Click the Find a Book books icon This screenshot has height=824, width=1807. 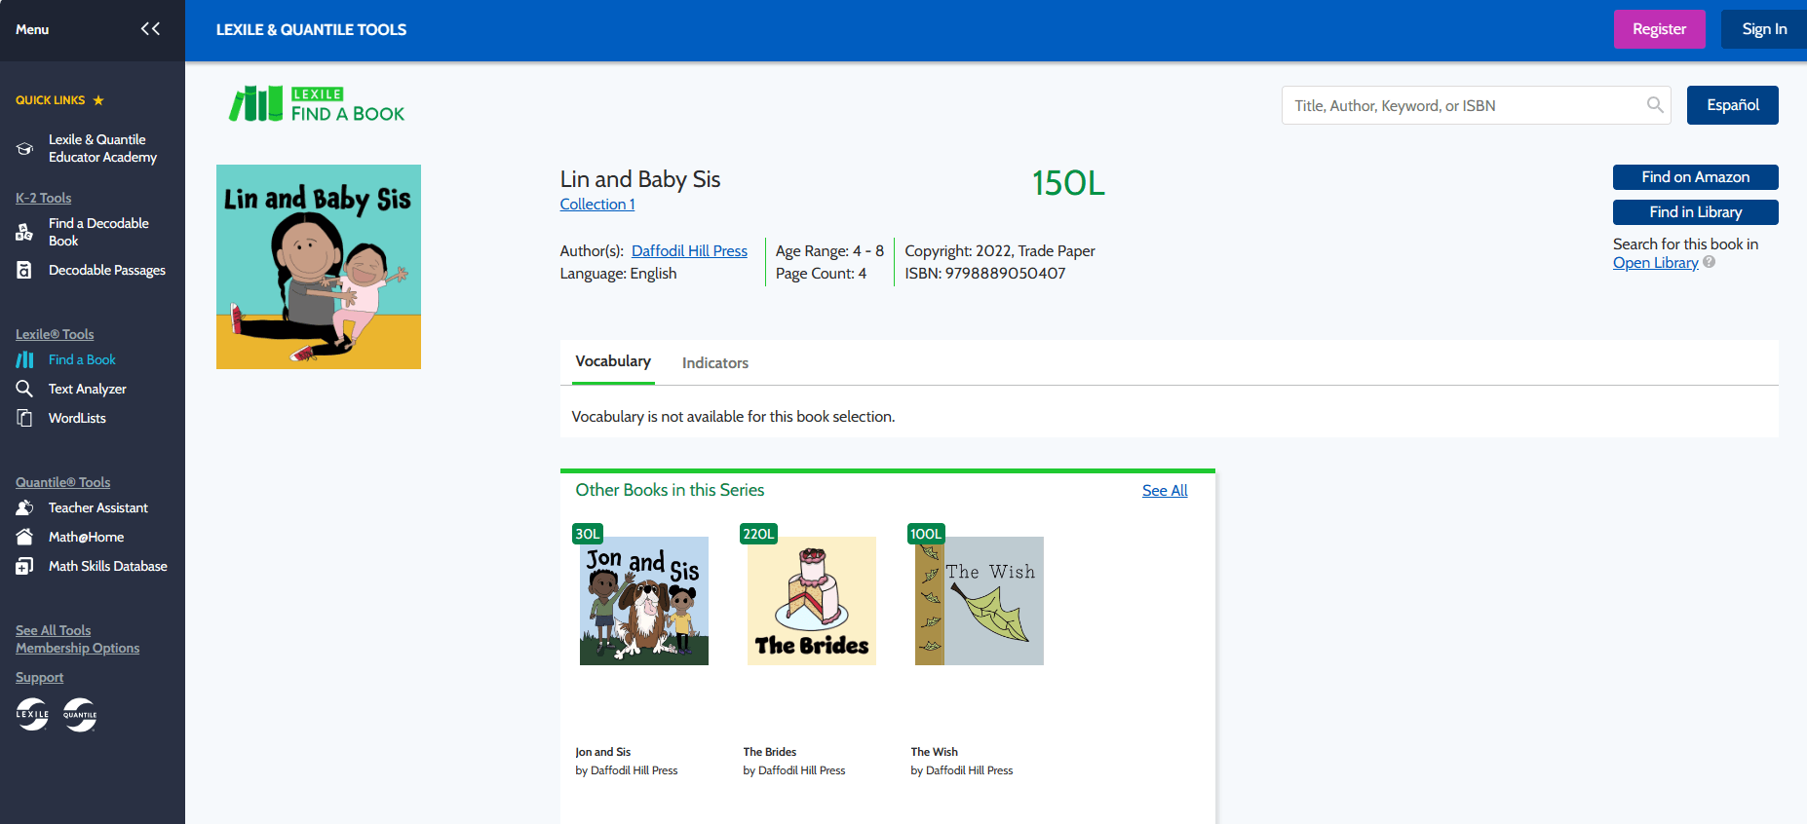[x=24, y=359]
